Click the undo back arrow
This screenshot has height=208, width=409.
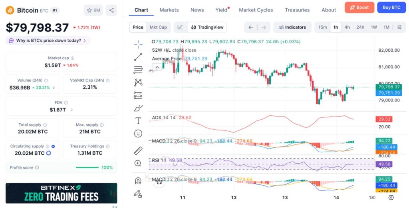pos(251,27)
